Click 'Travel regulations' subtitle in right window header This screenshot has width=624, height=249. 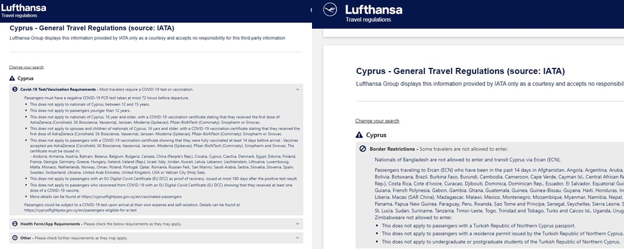pos(368,19)
